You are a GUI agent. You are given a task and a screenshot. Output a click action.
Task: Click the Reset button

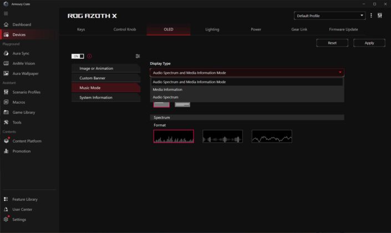[x=332, y=43]
